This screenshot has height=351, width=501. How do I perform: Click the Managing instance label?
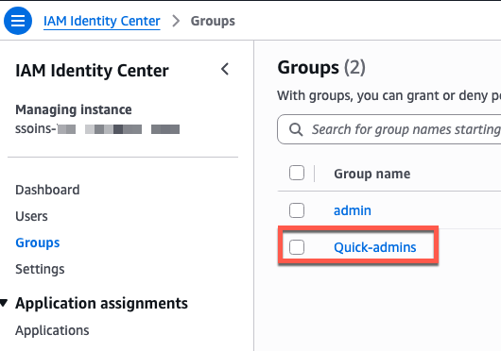[74, 109]
